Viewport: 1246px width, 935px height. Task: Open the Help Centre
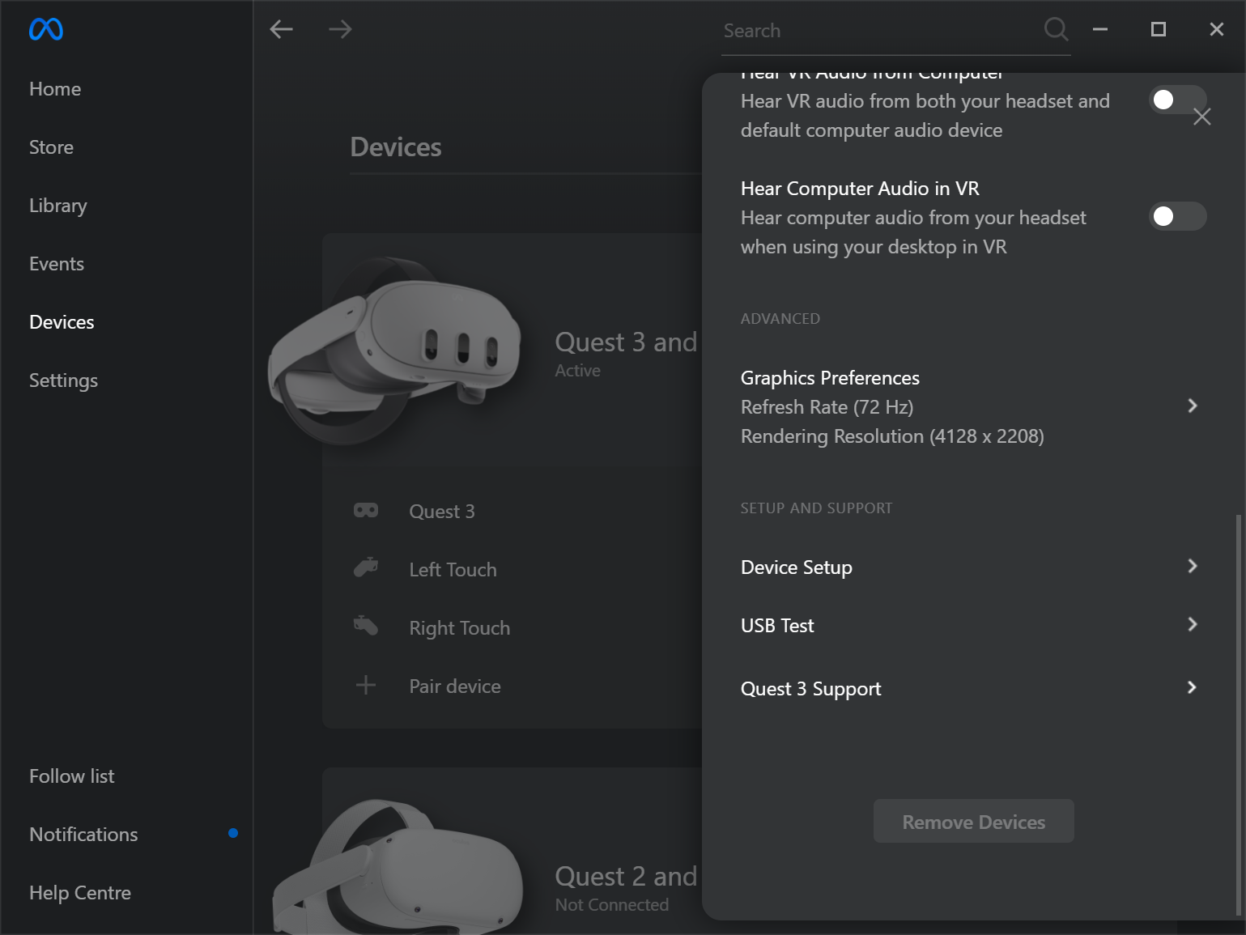tap(79, 892)
